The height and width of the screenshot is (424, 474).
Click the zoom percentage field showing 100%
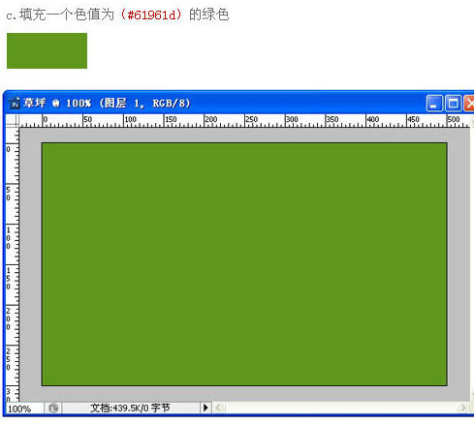(24, 409)
